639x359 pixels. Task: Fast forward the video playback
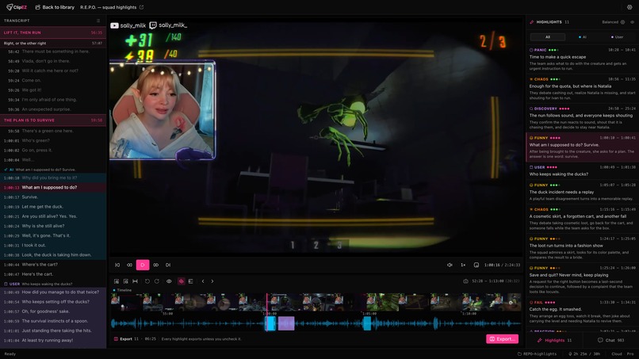(x=155, y=265)
